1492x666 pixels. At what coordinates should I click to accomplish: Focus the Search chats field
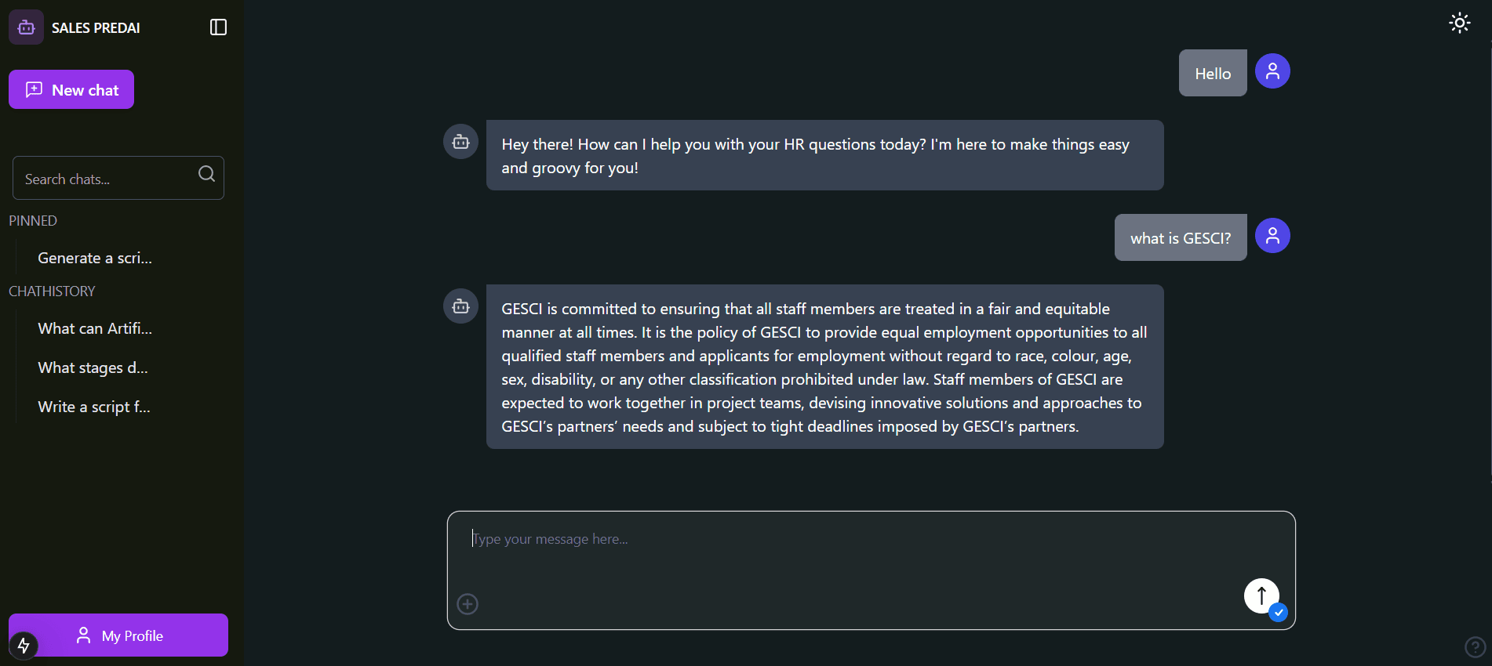click(118, 178)
